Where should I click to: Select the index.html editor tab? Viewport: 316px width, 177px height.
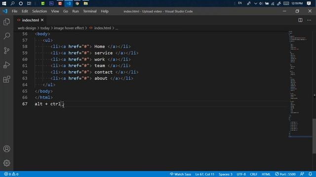[31, 20]
